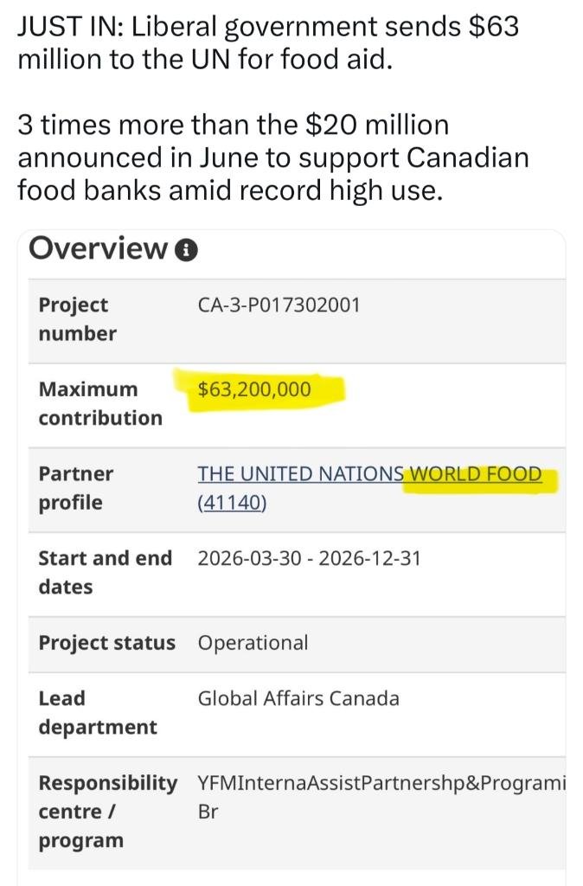Click the Partner profile label
The width and height of the screenshot is (583, 886).
point(76,488)
